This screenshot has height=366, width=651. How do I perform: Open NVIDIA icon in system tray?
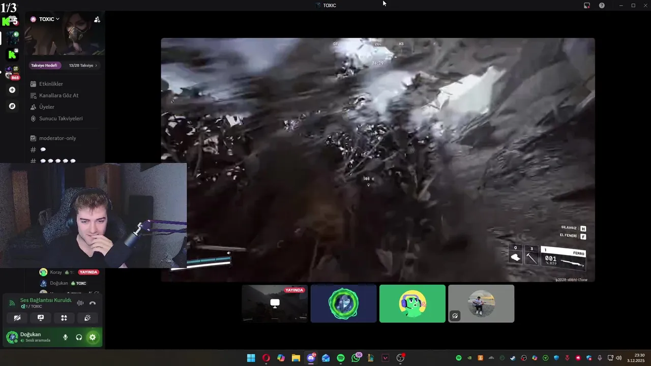[469, 358]
